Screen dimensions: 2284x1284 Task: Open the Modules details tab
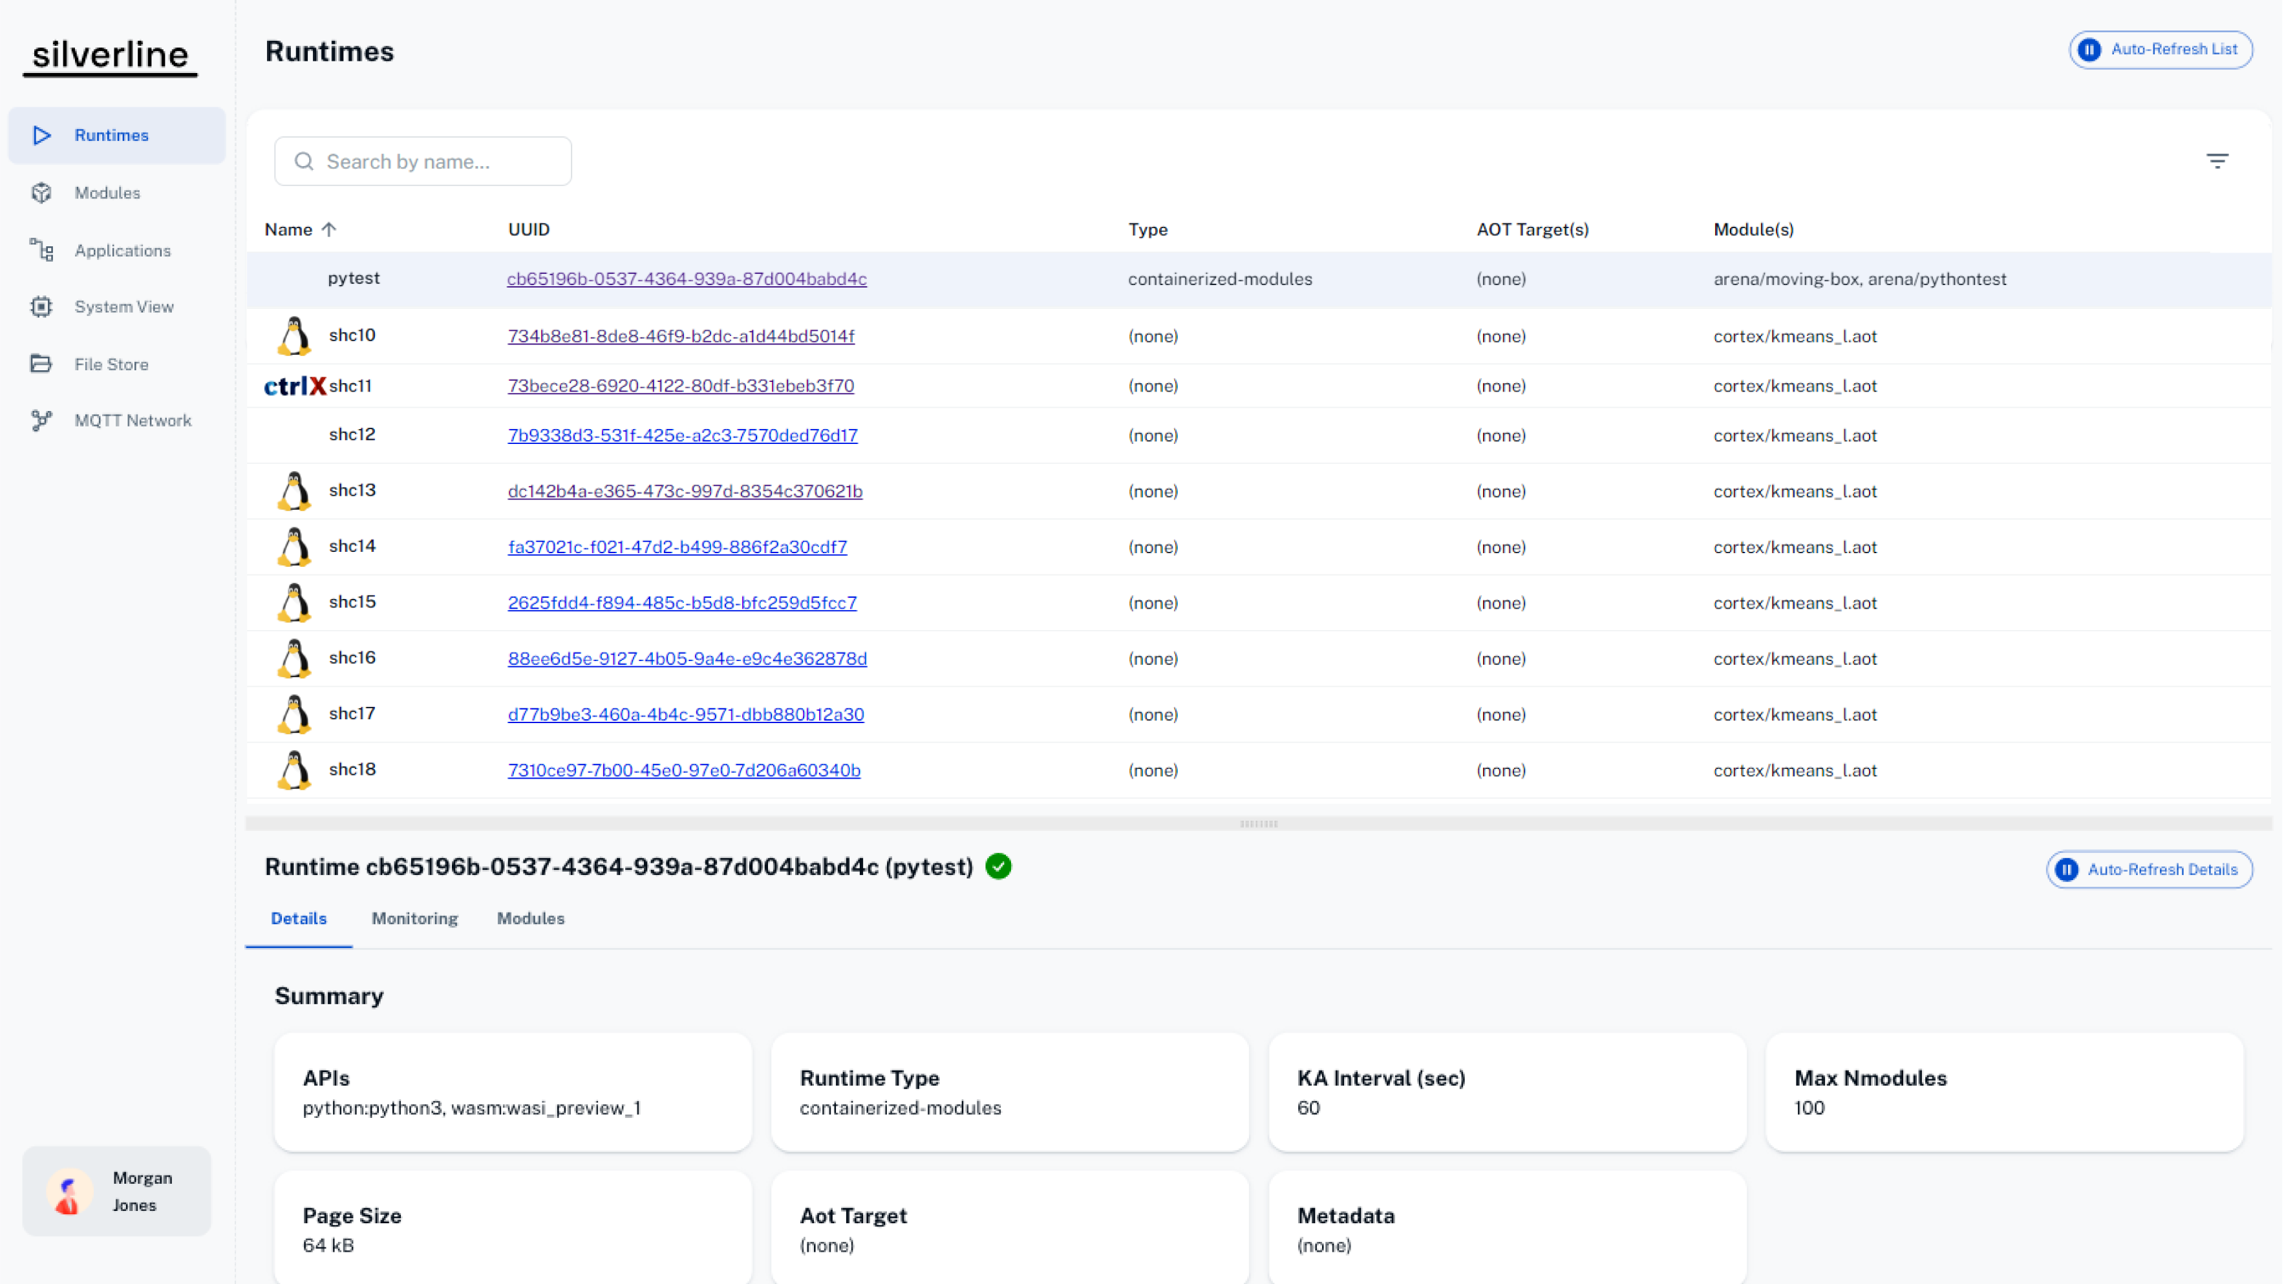pos(530,919)
